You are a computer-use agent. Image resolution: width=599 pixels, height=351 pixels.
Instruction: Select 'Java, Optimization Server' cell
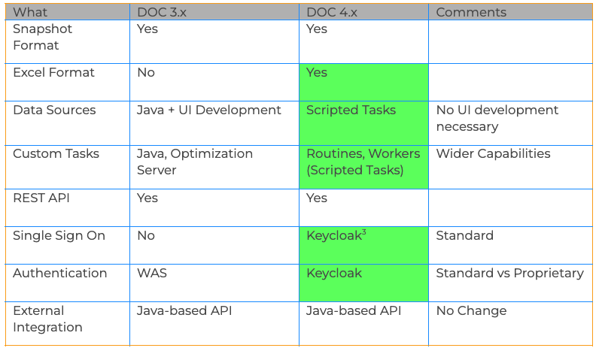tap(214, 167)
